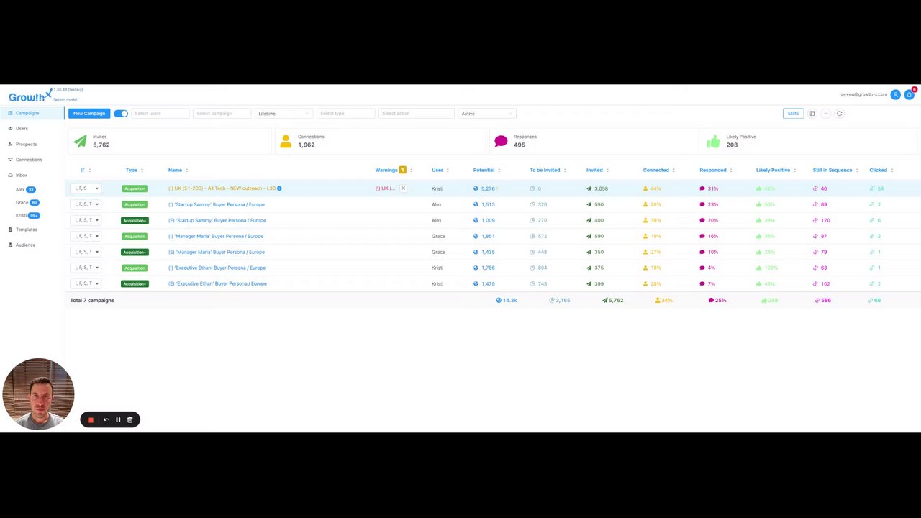Screen dimensions: 921x518
Task: Restart recording with the undo arrow icon
Action: pyautogui.click(x=106, y=419)
